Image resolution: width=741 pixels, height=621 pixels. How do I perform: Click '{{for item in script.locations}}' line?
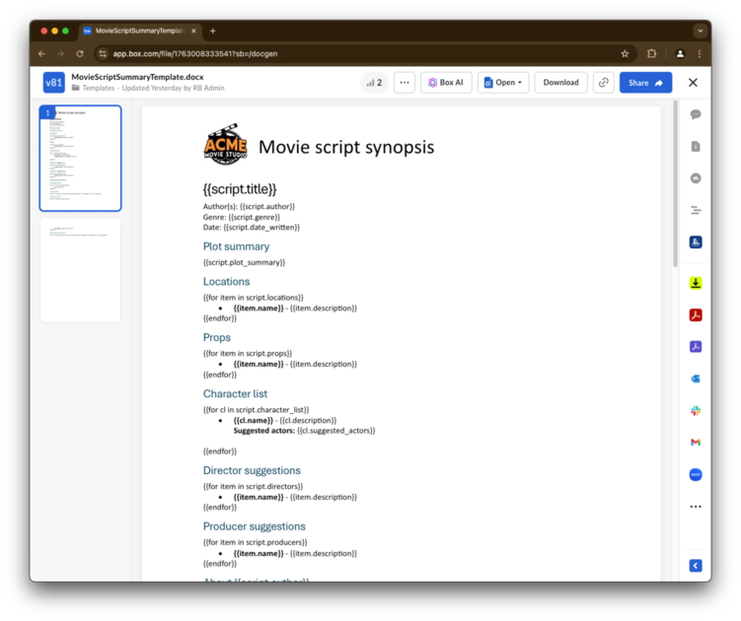(254, 298)
